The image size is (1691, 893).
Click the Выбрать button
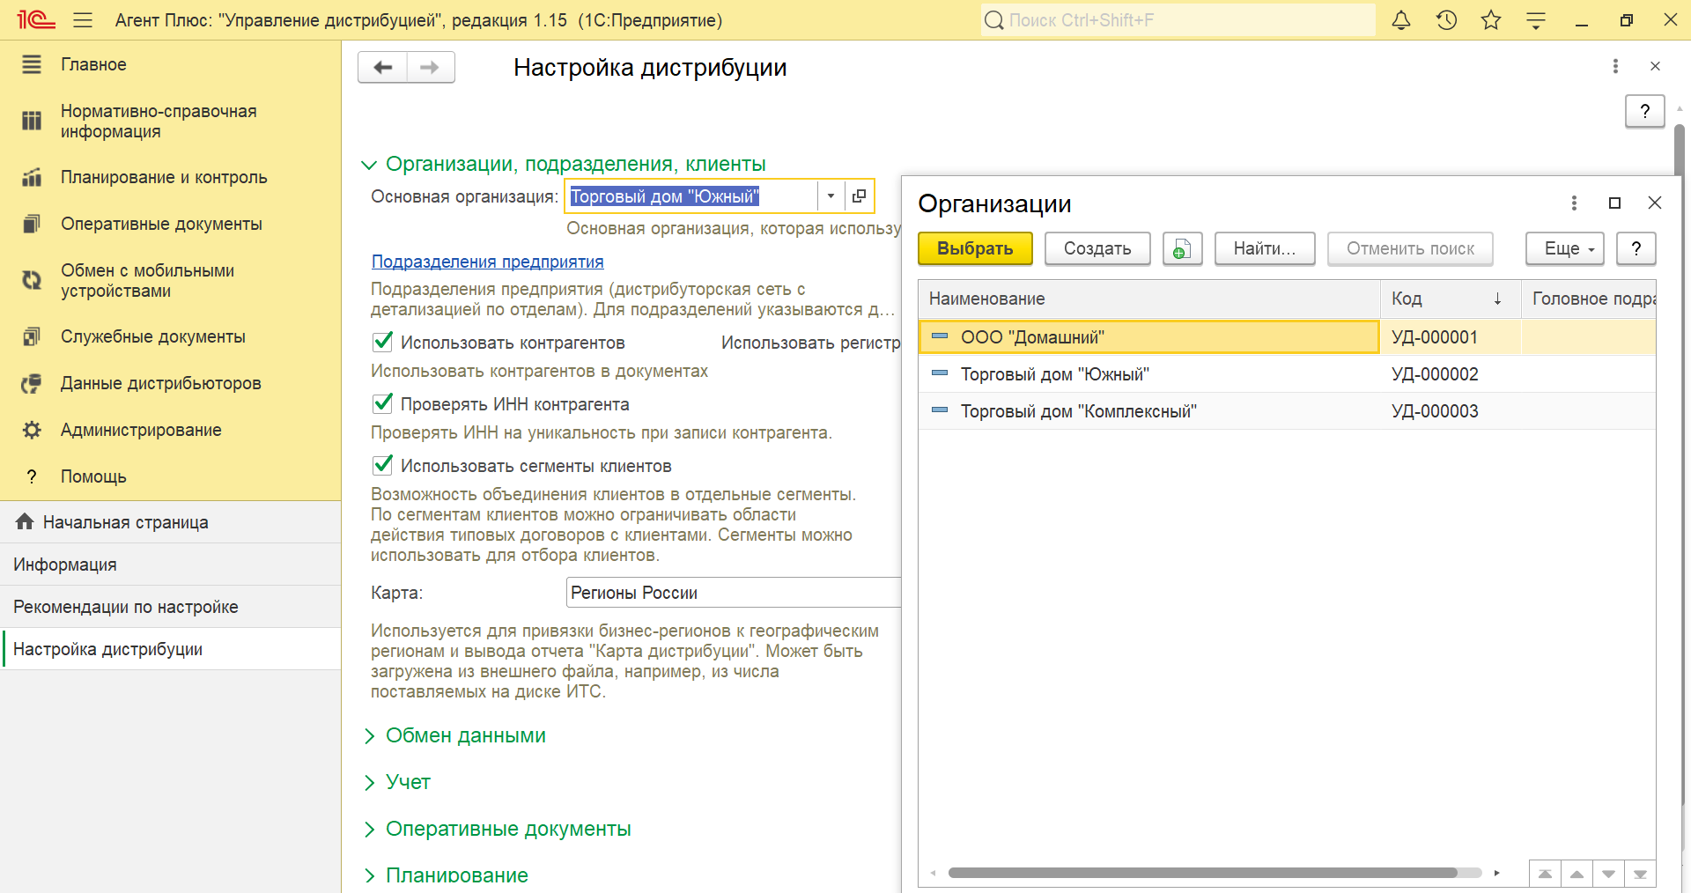click(x=975, y=248)
